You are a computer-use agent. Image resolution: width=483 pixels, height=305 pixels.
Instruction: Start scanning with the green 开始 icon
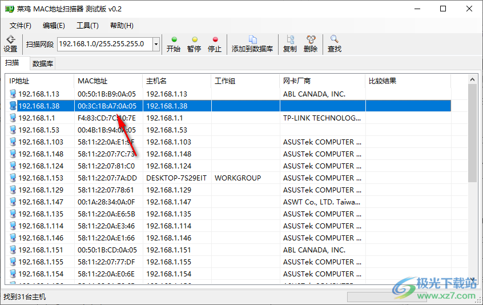pos(174,43)
